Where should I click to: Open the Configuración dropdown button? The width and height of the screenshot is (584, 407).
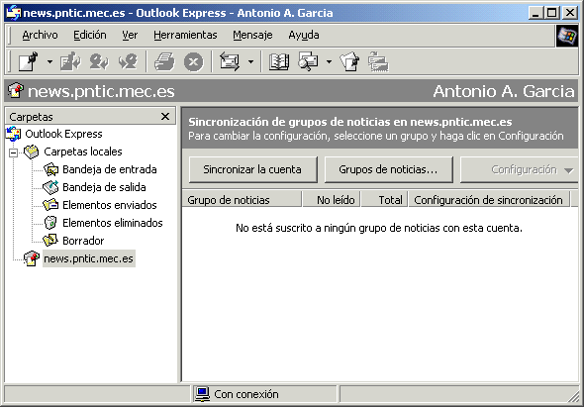click(520, 169)
